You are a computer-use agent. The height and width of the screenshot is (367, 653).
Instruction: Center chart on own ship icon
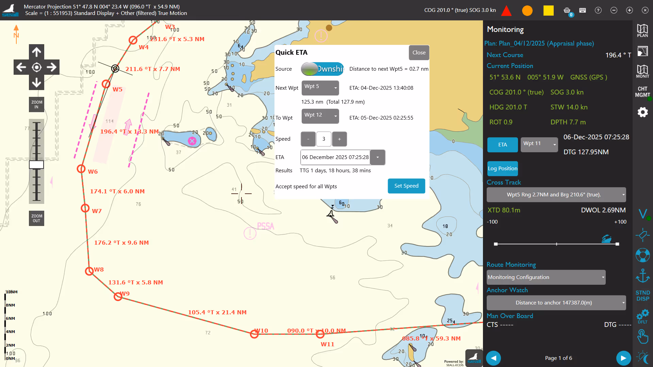[37, 67]
